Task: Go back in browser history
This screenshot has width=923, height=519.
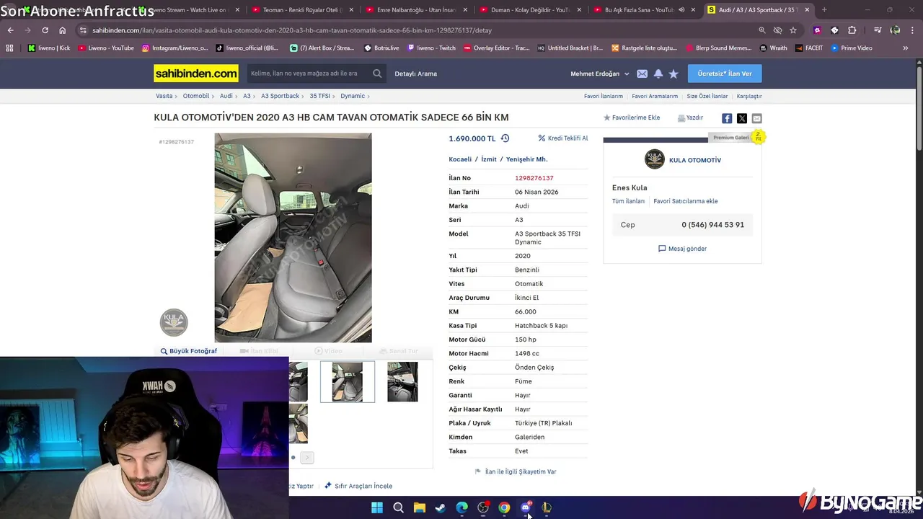Action: [x=10, y=30]
